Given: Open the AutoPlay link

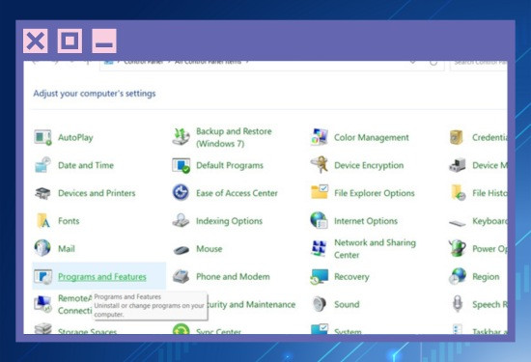Looking at the screenshot, I should (75, 137).
